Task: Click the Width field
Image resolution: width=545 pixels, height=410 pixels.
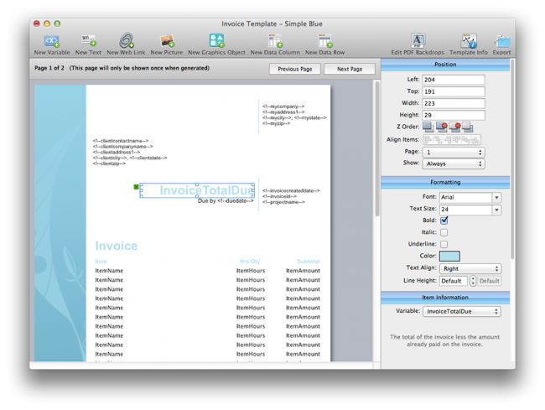Action: pyautogui.click(x=454, y=103)
